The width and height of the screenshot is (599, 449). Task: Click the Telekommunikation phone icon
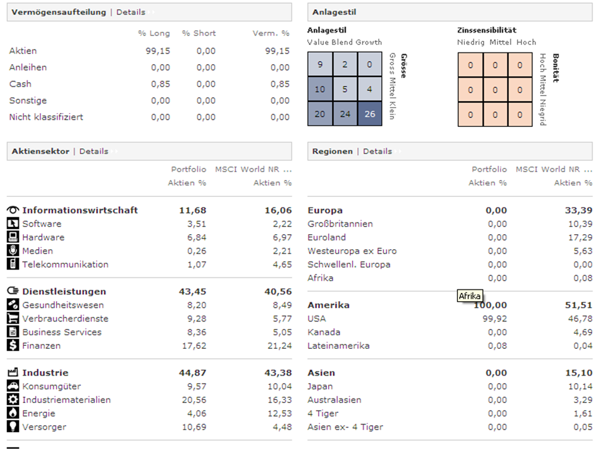click(x=13, y=264)
